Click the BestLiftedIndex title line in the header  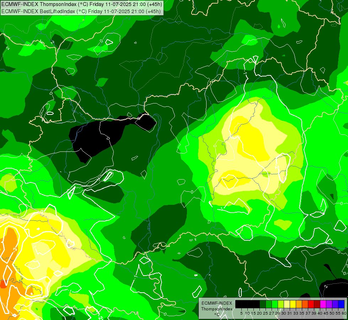81,11
